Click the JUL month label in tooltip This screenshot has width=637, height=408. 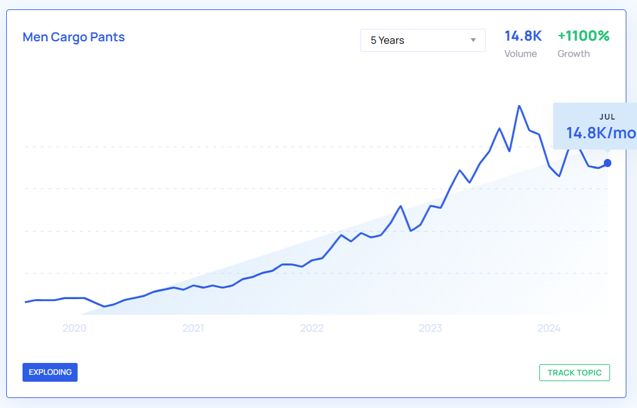(607, 116)
